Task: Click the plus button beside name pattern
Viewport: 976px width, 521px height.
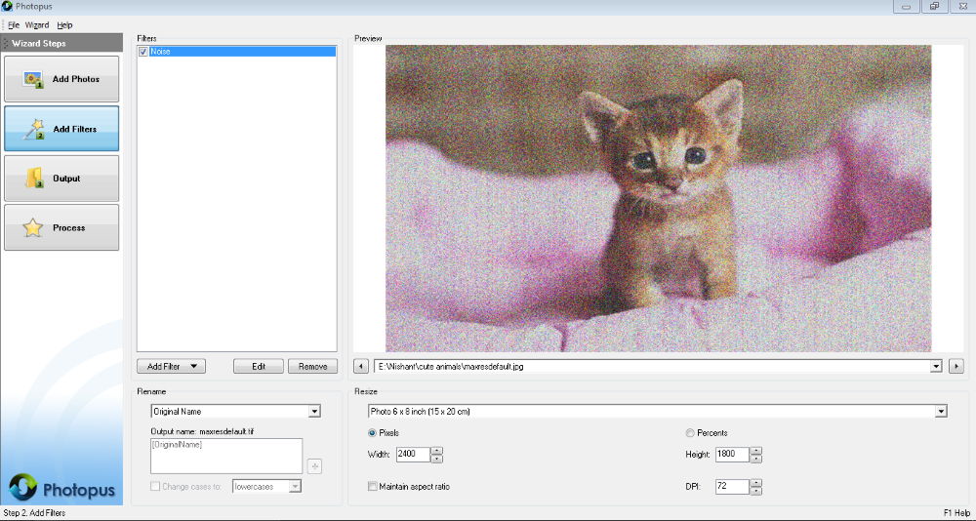Action: [x=314, y=466]
